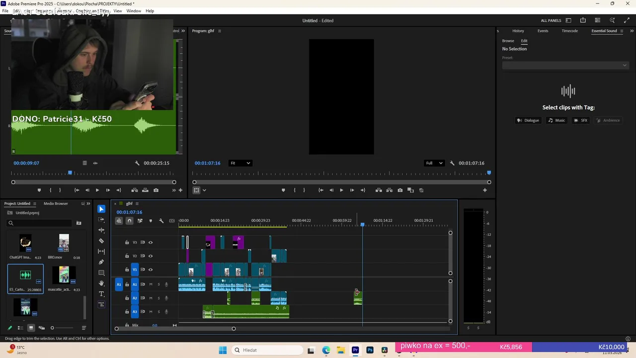636x358 pixels.
Task: Open the Full playback resolution dropdown
Action: pos(434,163)
